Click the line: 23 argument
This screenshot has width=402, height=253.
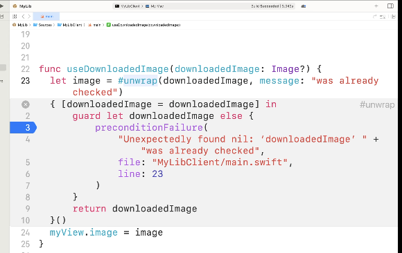[x=141, y=174]
